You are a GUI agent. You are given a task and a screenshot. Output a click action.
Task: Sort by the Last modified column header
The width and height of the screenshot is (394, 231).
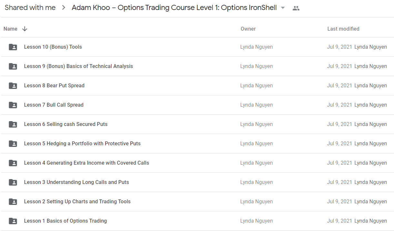(343, 29)
